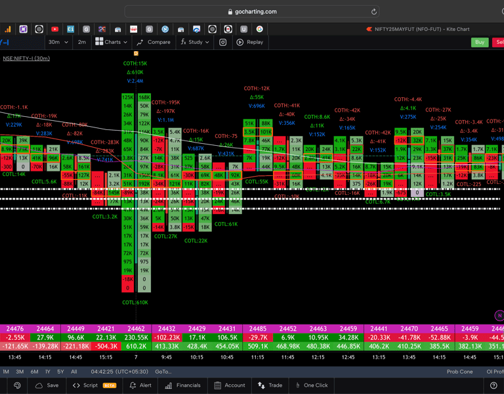
Task: Open the theme palette icon
Action: (x=17, y=385)
